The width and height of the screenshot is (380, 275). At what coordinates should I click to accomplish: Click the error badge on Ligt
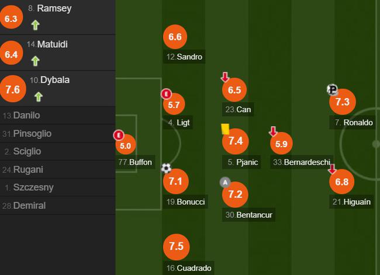tap(166, 94)
